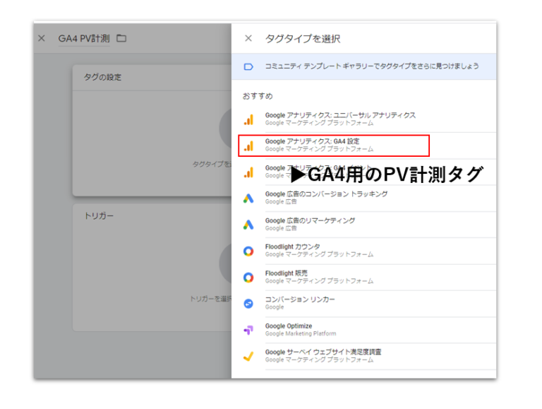The image size is (542, 409).
Task: Click the Google Ads conversion tracking icon
Action: coord(248,198)
